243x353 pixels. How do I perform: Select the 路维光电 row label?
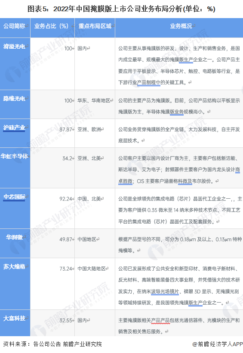click(14, 99)
